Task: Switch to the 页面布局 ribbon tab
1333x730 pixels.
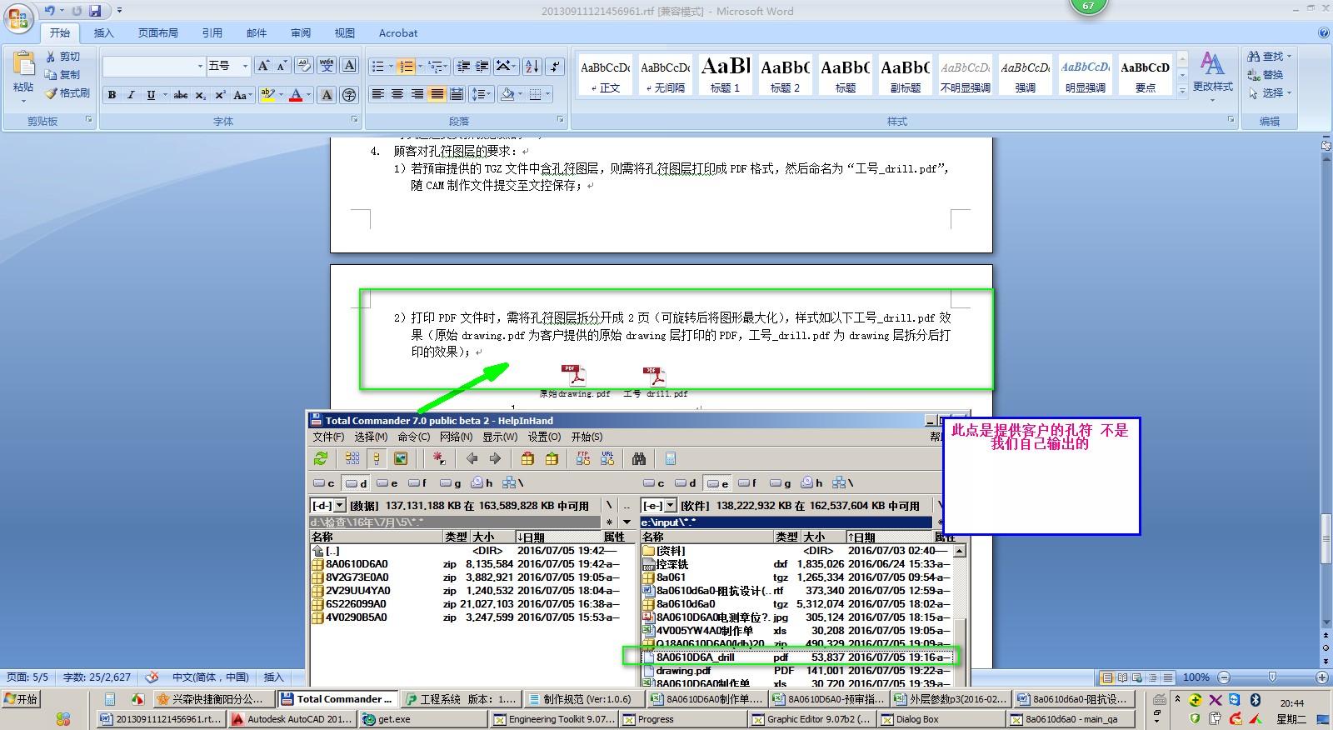Action: [x=158, y=32]
